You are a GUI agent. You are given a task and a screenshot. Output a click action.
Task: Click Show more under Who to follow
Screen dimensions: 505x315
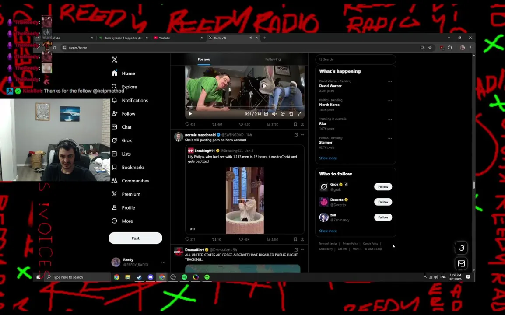tap(327, 231)
